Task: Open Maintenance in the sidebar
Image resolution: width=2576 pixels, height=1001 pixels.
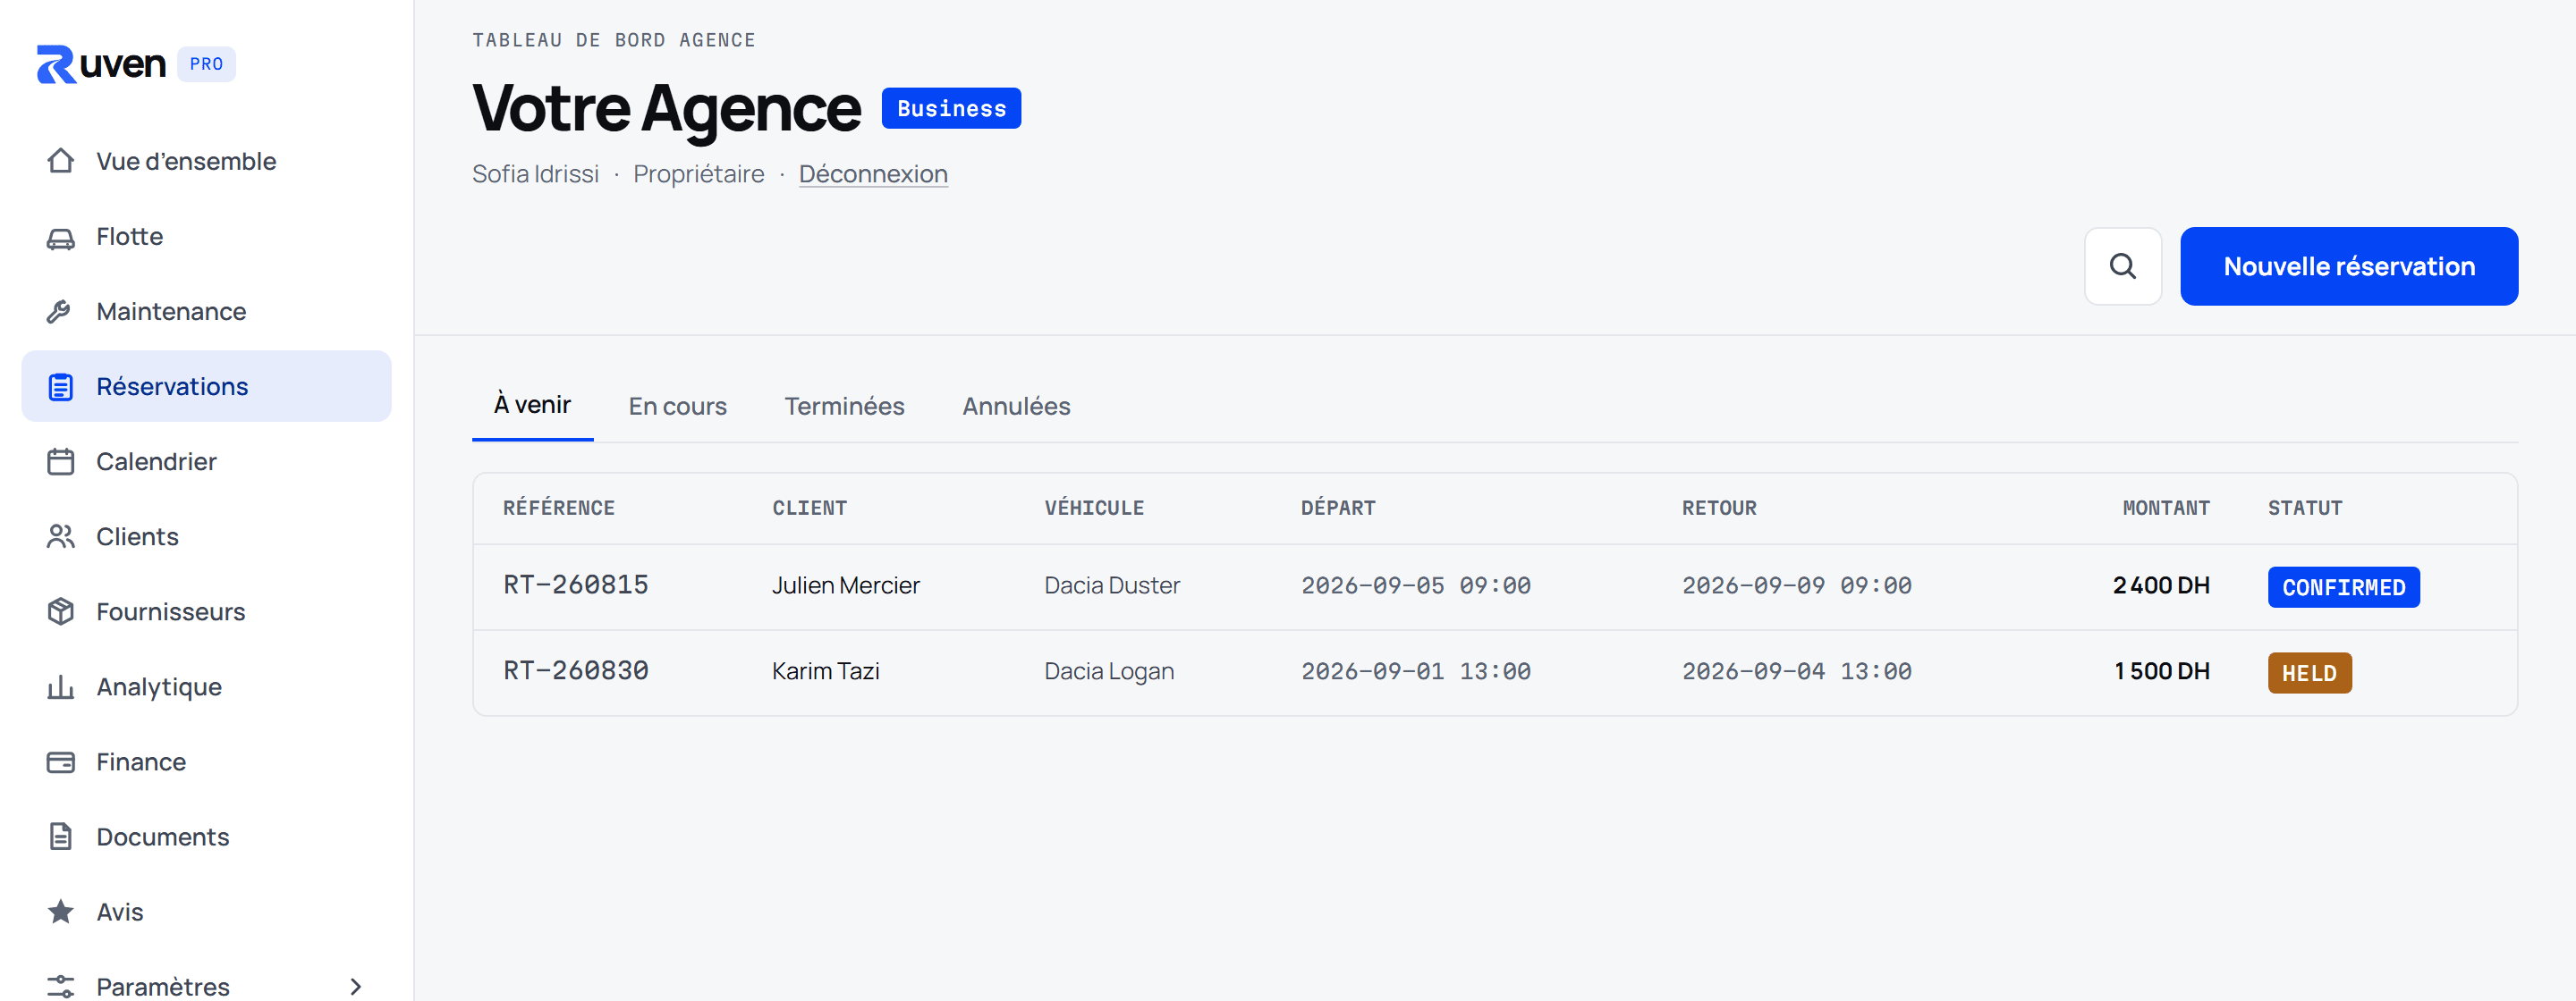Action: click(x=206, y=312)
